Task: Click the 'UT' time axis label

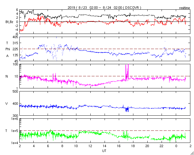Action: tap(104, 151)
